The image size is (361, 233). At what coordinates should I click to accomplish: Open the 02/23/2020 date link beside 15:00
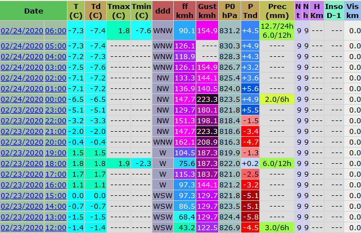[21, 195]
